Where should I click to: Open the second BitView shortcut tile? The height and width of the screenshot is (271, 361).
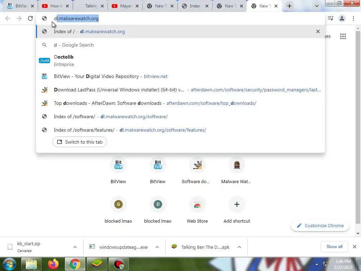158,171
